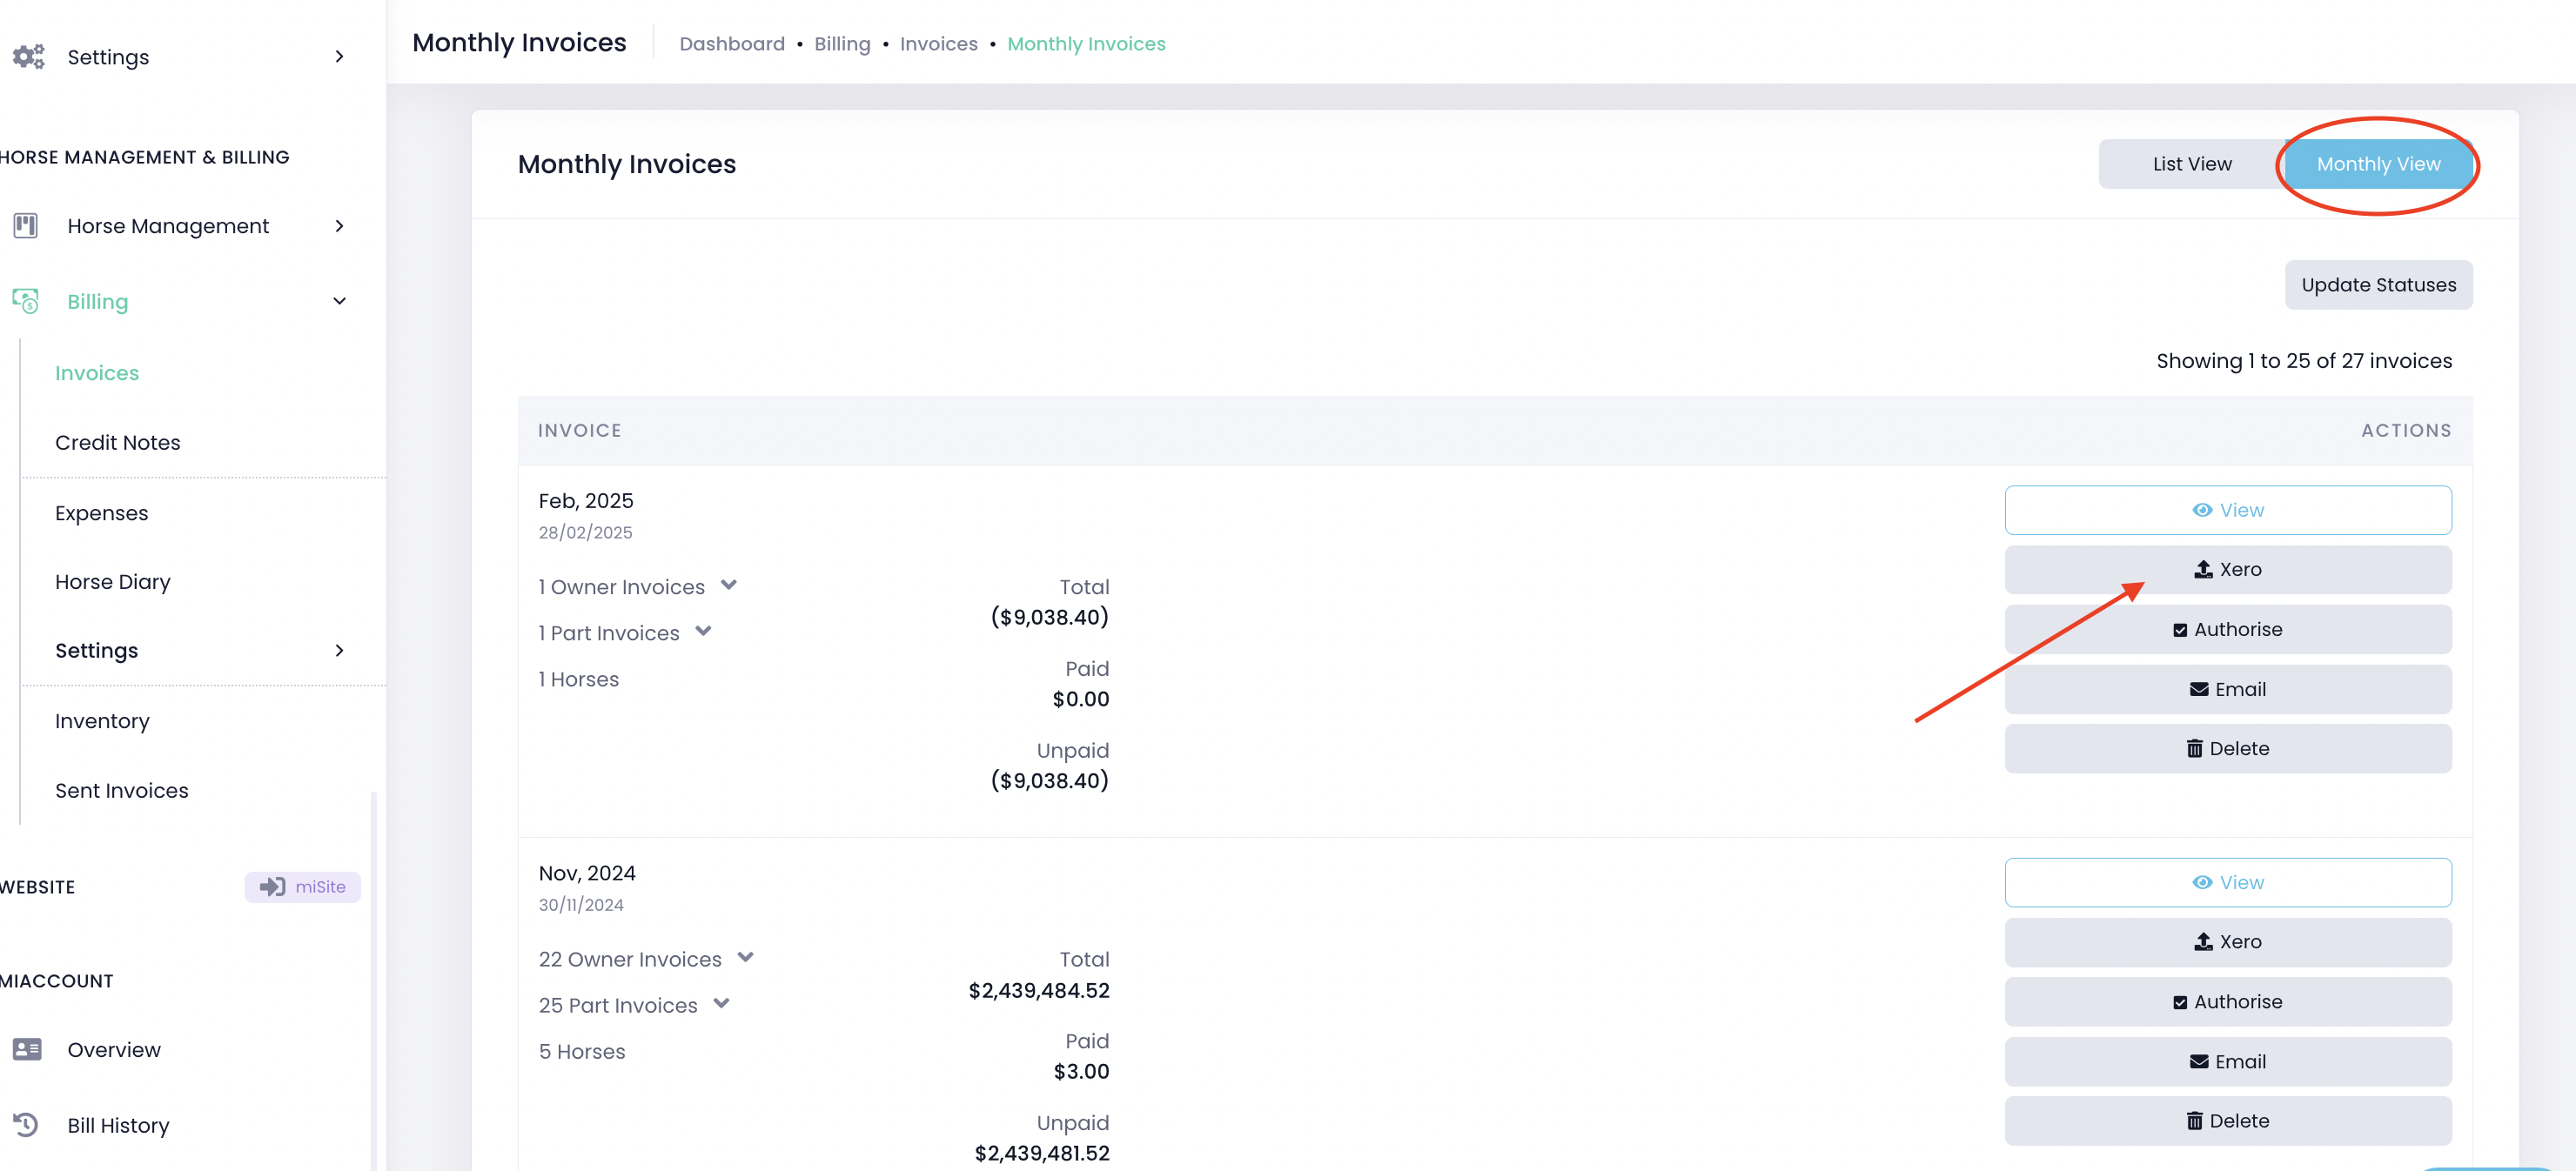
Task: Click the envelope icon on Feb 2025 Email
Action: coord(2199,689)
